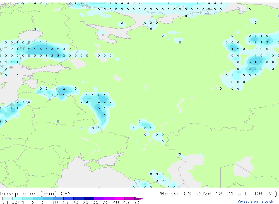Click legend value label '40'
Screen dimensions: 279x204
[x=116, y=202]
